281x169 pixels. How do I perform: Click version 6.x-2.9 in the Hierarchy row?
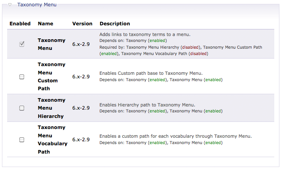(x=81, y=108)
